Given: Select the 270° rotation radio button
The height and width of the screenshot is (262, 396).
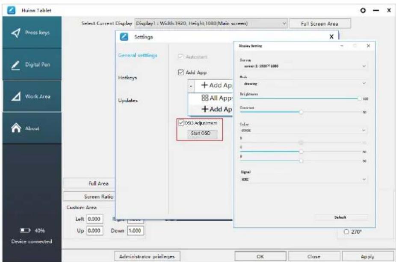Looking at the screenshot, I should (x=346, y=232).
